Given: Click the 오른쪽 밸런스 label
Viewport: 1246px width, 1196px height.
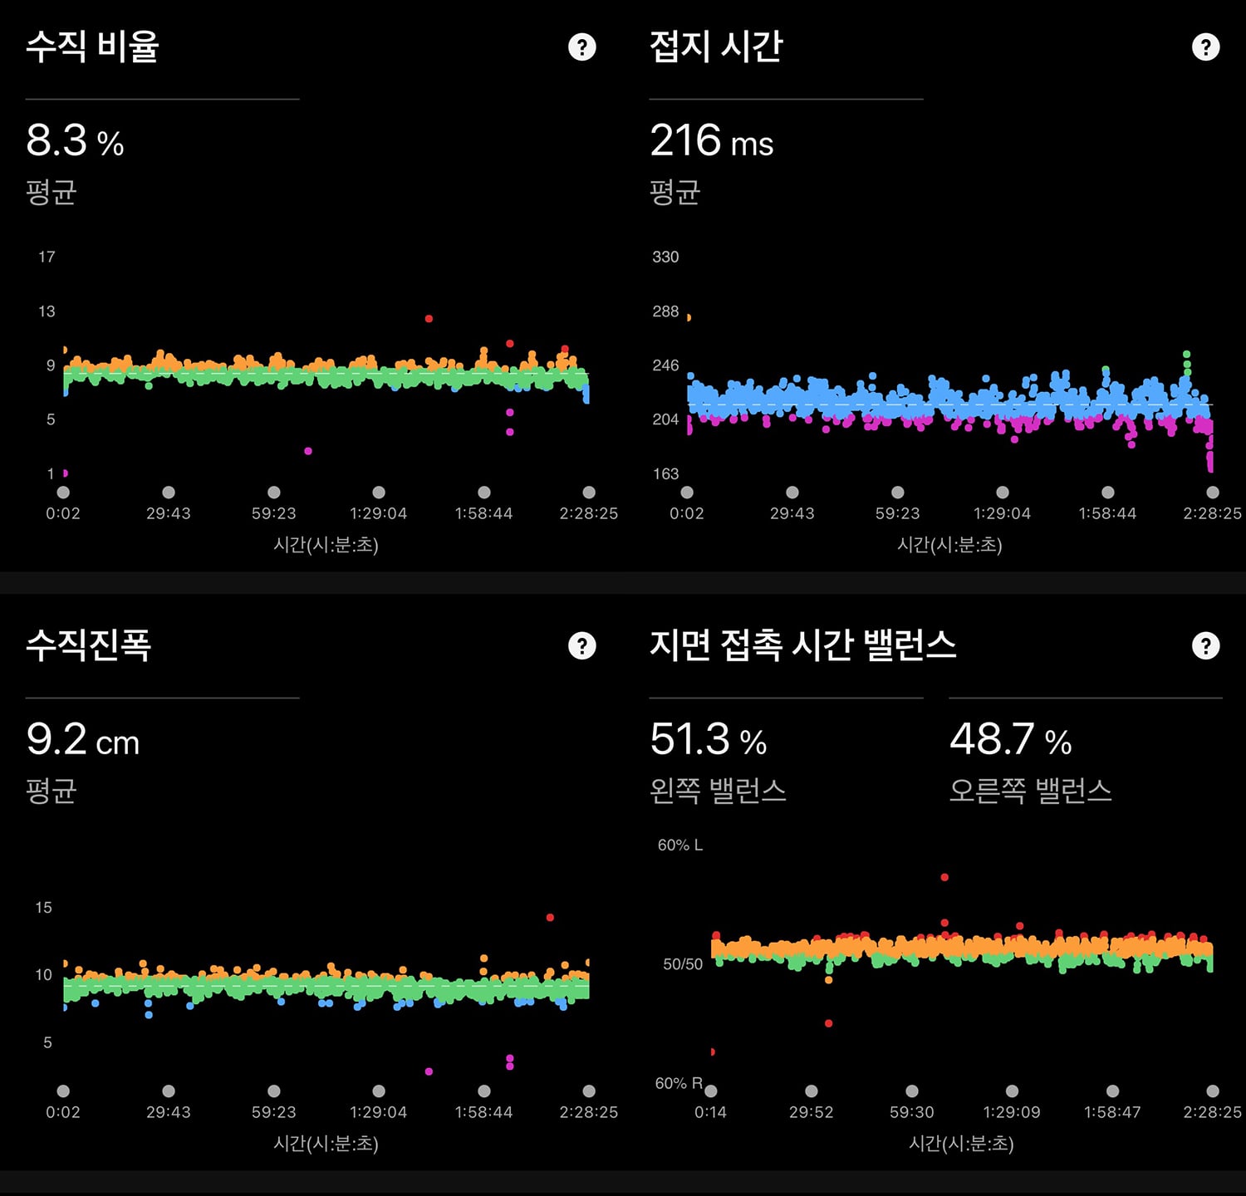Looking at the screenshot, I should (x=1030, y=791).
